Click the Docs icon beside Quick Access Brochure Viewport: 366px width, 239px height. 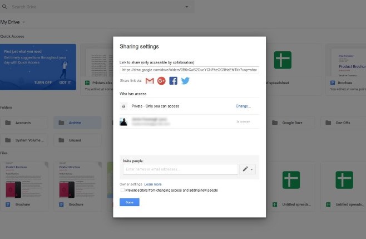[333, 83]
